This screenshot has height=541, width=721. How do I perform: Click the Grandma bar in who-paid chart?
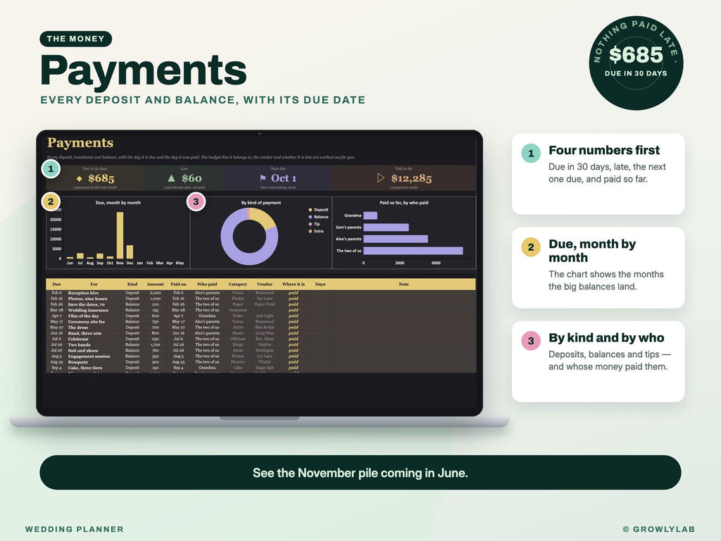coord(370,216)
